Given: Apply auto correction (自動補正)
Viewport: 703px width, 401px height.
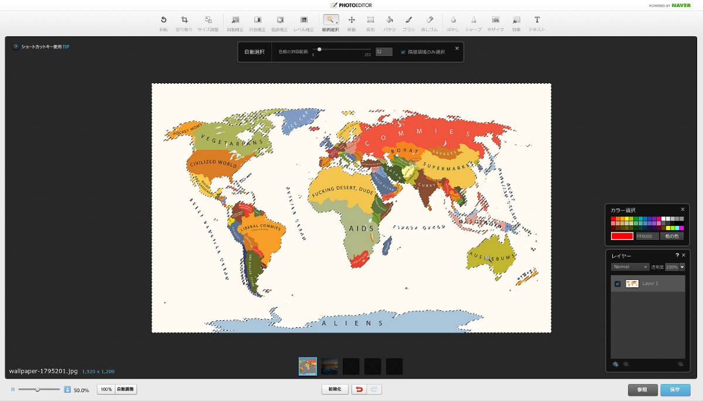Looking at the screenshot, I should click(x=235, y=23).
